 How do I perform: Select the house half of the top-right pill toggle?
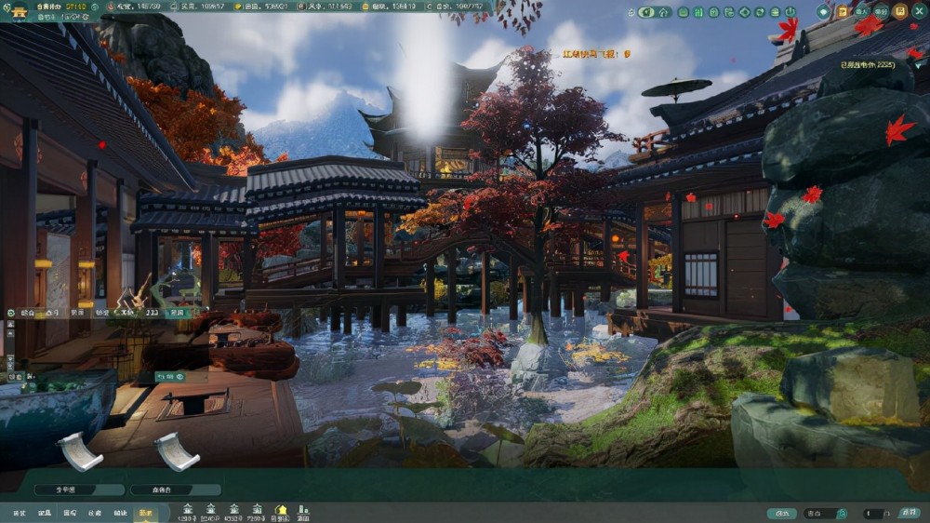[x=663, y=12]
